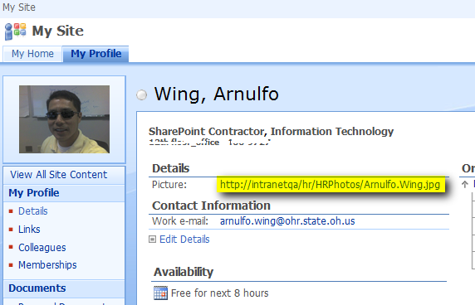Click the Availability section heading

click(x=184, y=272)
